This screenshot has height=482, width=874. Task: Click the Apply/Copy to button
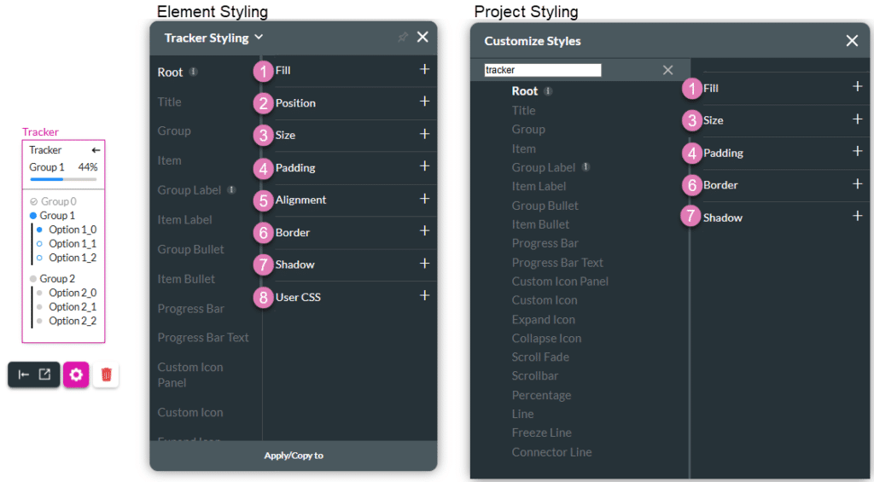[x=294, y=456]
